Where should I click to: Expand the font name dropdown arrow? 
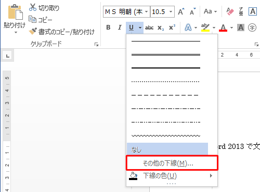pyautogui.click(x=147, y=12)
